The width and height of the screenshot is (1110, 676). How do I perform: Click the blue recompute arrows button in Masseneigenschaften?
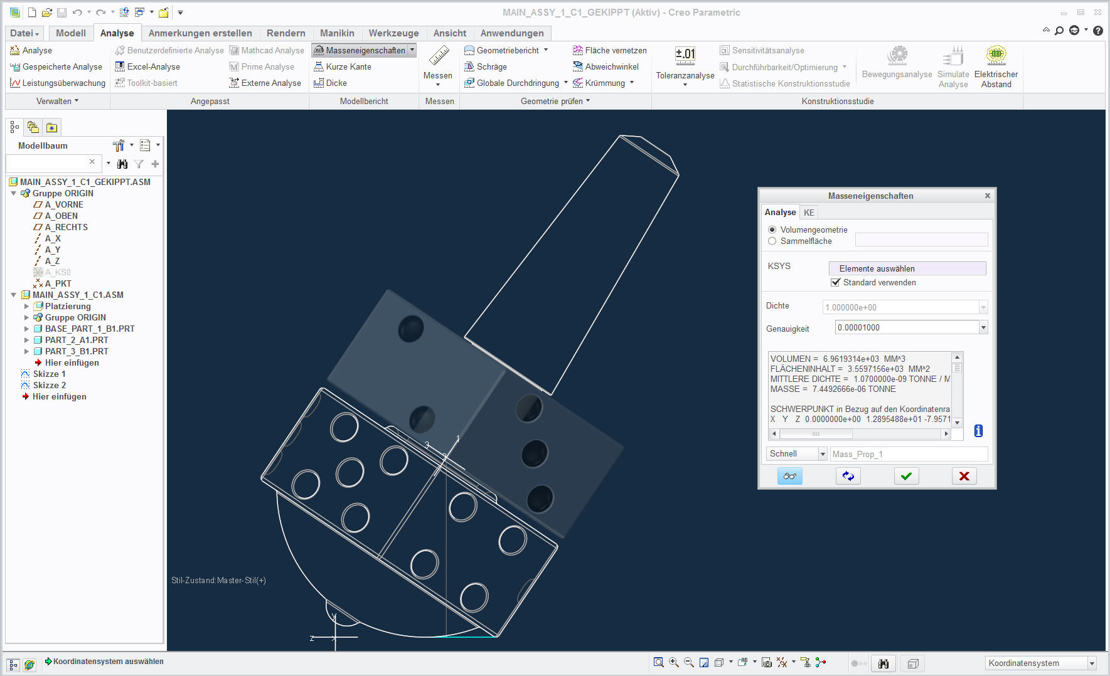[x=848, y=476]
